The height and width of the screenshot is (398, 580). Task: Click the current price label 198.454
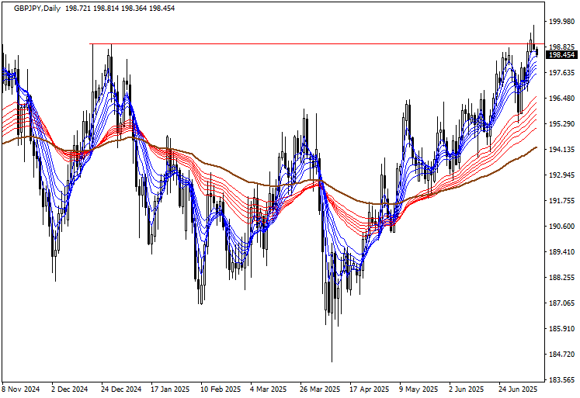click(562, 55)
